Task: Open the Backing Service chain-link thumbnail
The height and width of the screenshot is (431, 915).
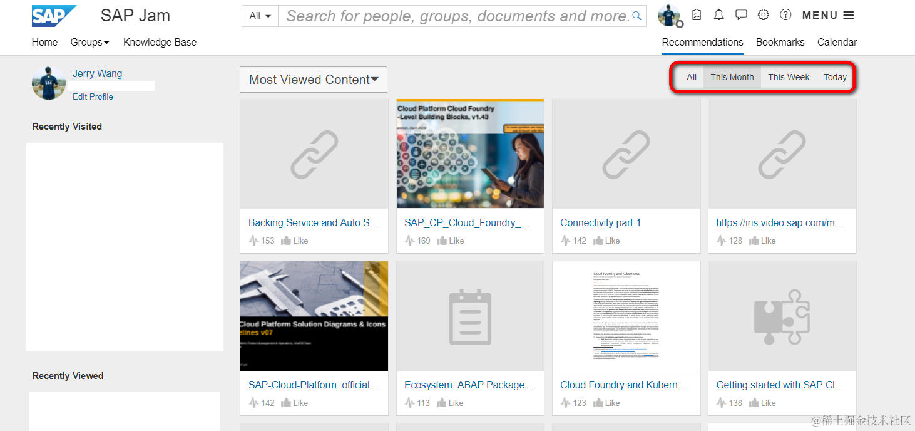Action: pyautogui.click(x=314, y=153)
